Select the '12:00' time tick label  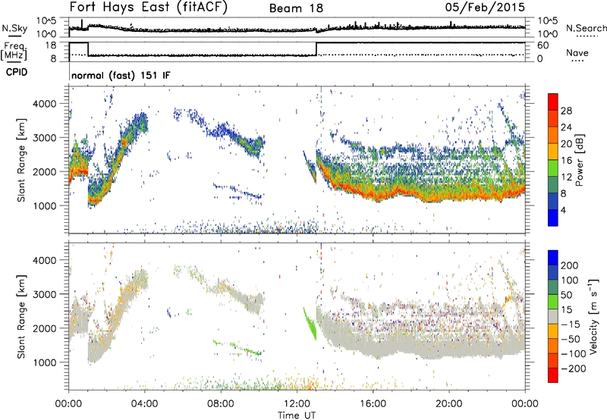point(297,404)
